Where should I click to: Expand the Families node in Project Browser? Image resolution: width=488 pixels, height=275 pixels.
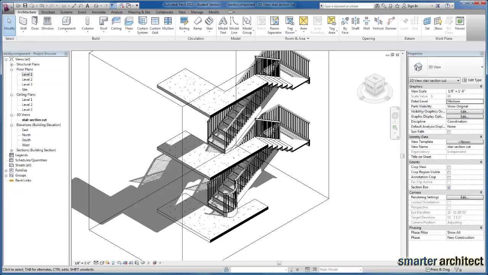[6, 170]
